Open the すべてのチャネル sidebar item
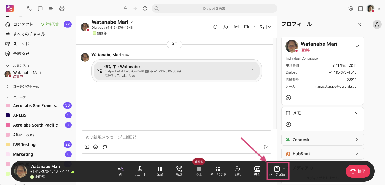 [29, 34]
